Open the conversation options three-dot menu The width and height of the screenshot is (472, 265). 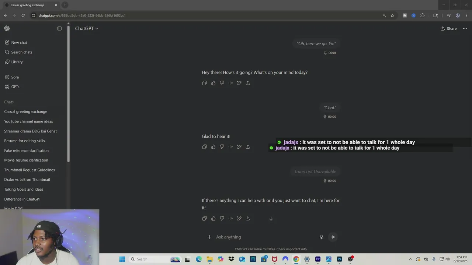point(465,29)
